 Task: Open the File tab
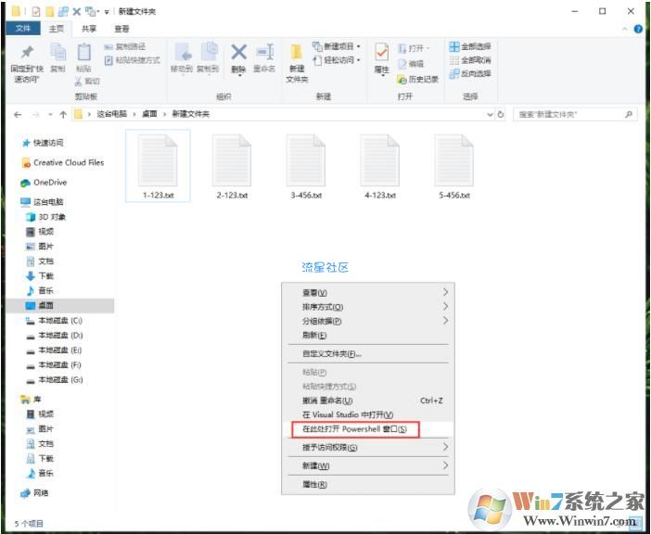click(x=23, y=28)
